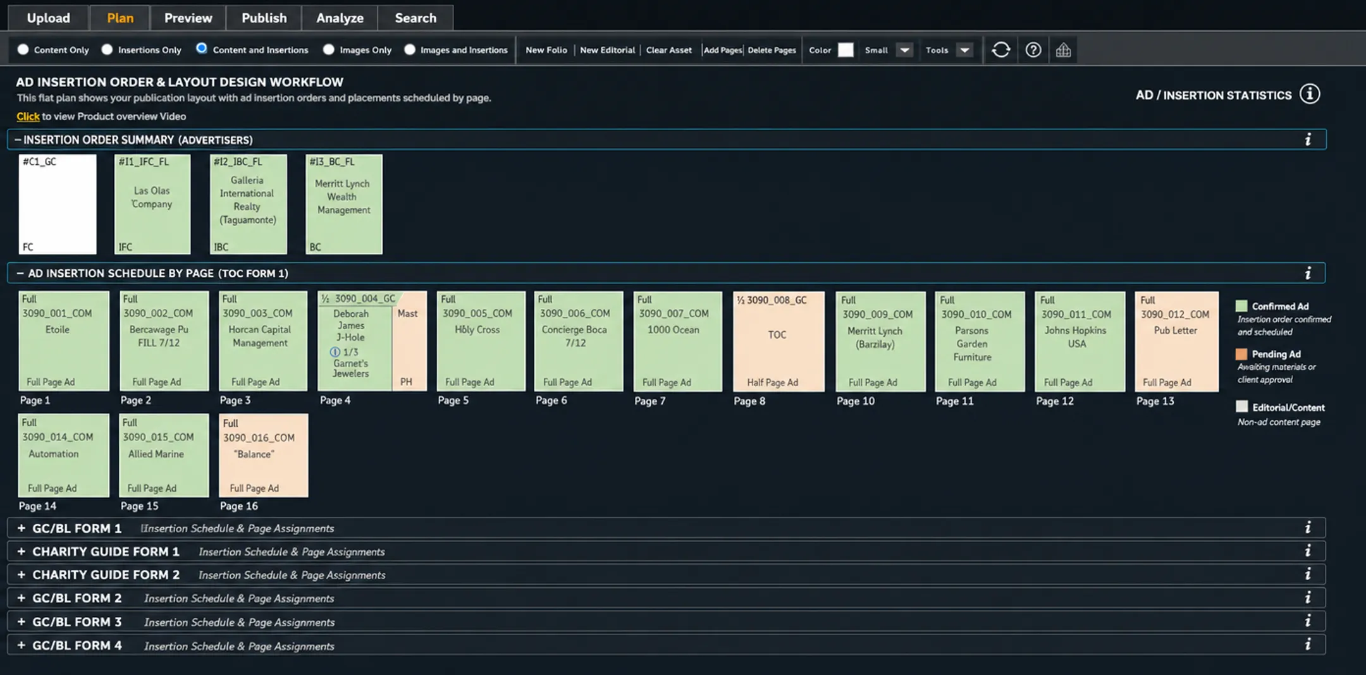Click info icon on GC/BL Form 1 row
Viewport: 1366px width, 675px height.
click(1308, 528)
